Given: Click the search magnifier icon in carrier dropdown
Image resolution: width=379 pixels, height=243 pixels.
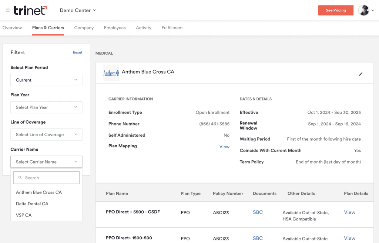Looking at the screenshot, I should click(20, 178).
